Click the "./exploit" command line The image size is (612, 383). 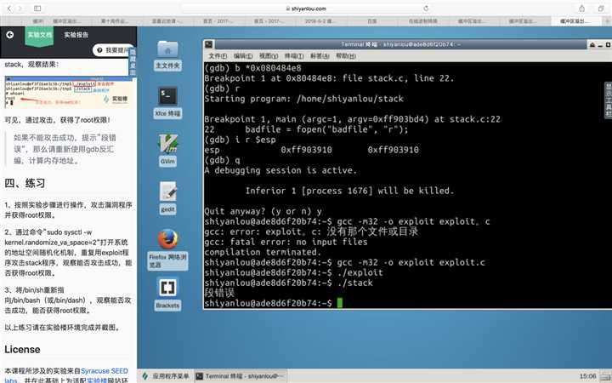[293, 272]
